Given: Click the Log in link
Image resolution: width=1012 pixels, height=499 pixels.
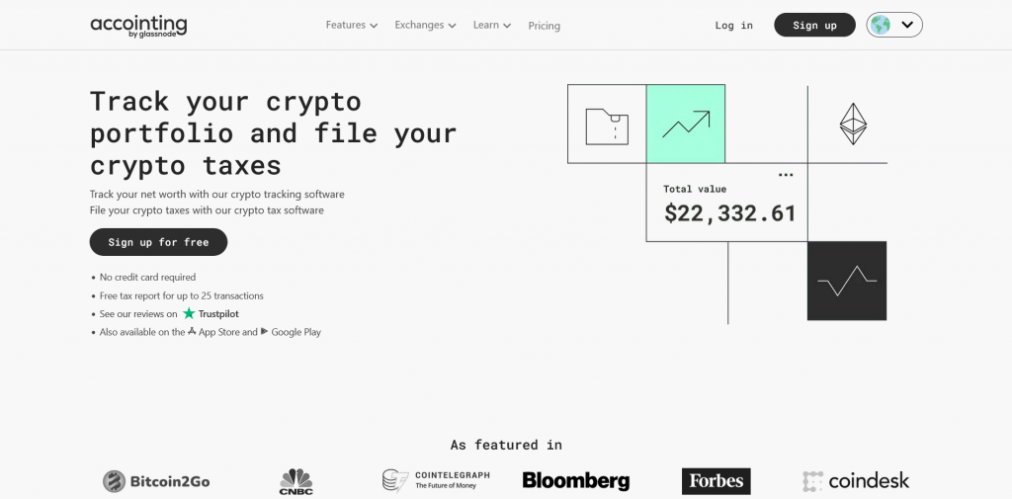Looking at the screenshot, I should pyautogui.click(x=734, y=25).
